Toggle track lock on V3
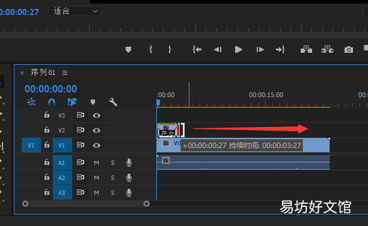This screenshot has width=368, height=226. 47,115
